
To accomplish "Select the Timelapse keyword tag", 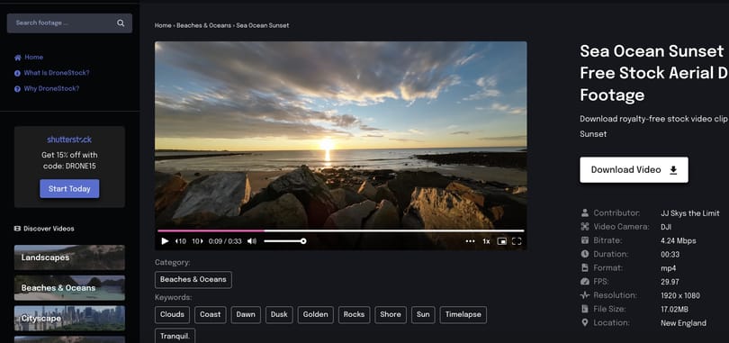I will (463, 315).
